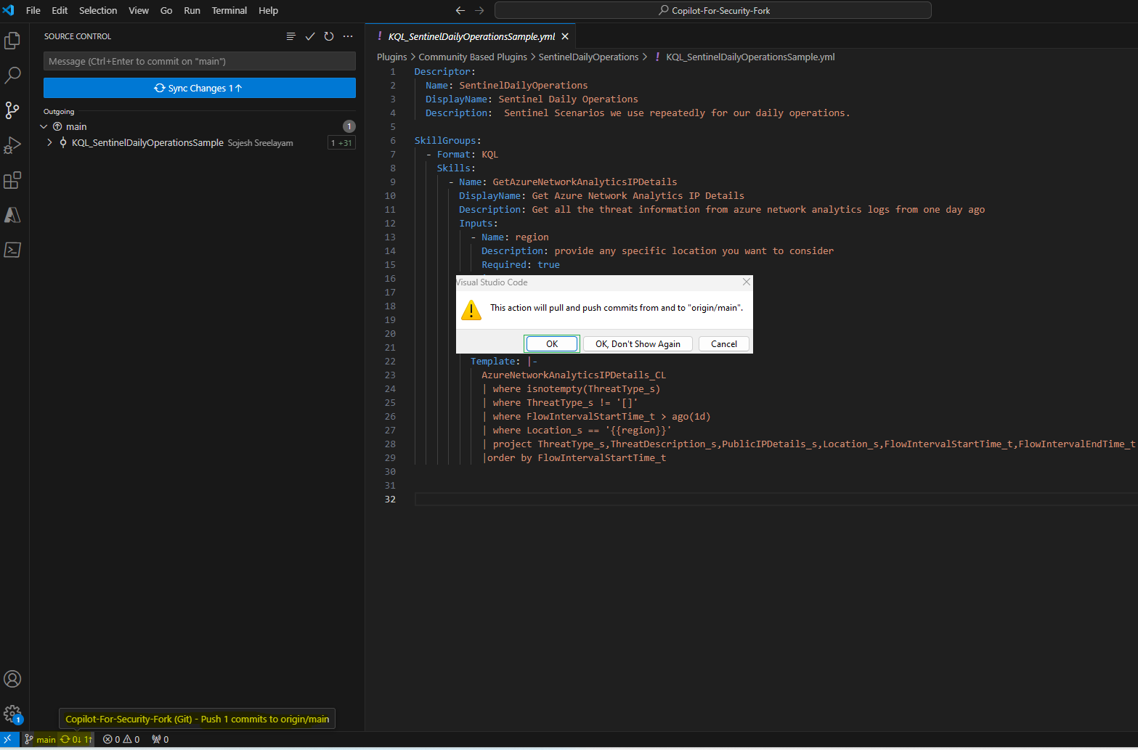Screen dimensions: 1138x750
Task: Click the commit message input field
Action: (x=199, y=62)
